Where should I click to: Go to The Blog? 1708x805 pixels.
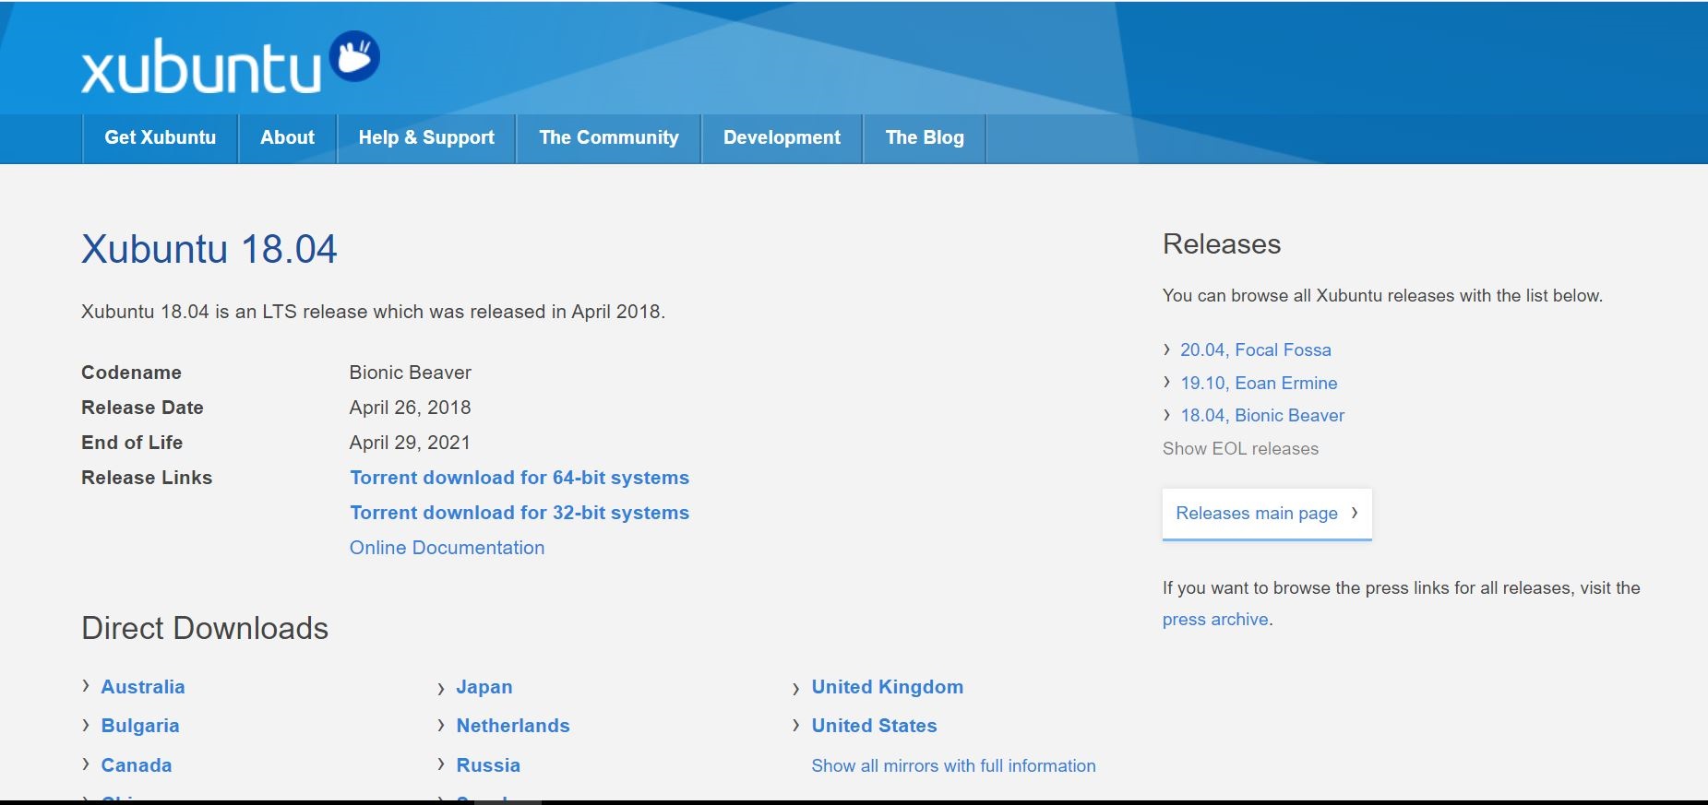tap(925, 138)
